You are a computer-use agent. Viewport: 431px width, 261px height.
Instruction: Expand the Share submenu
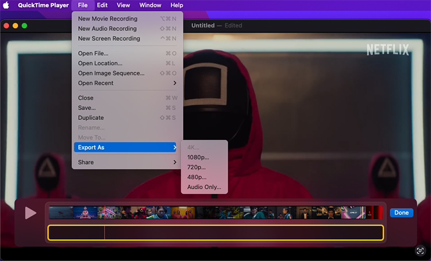[127, 162]
